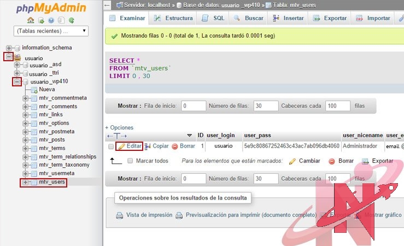404x246 pixels.
Task: Click the red Borrar icon in user row
Action: (175, 147)
